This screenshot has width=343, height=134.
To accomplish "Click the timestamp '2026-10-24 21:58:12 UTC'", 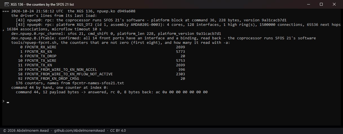I will coord(37,11).
